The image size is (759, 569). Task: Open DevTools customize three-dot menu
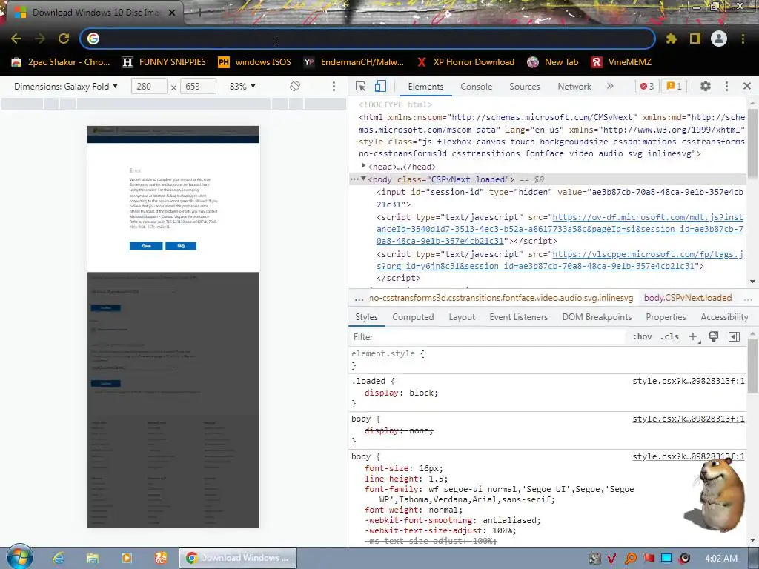click(726, 86)
